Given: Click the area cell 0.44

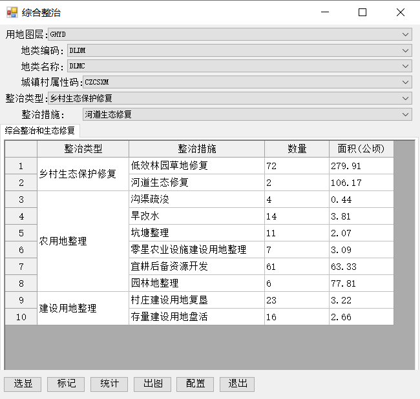Looking at the screenshot, I should click(x=361, y=200).
